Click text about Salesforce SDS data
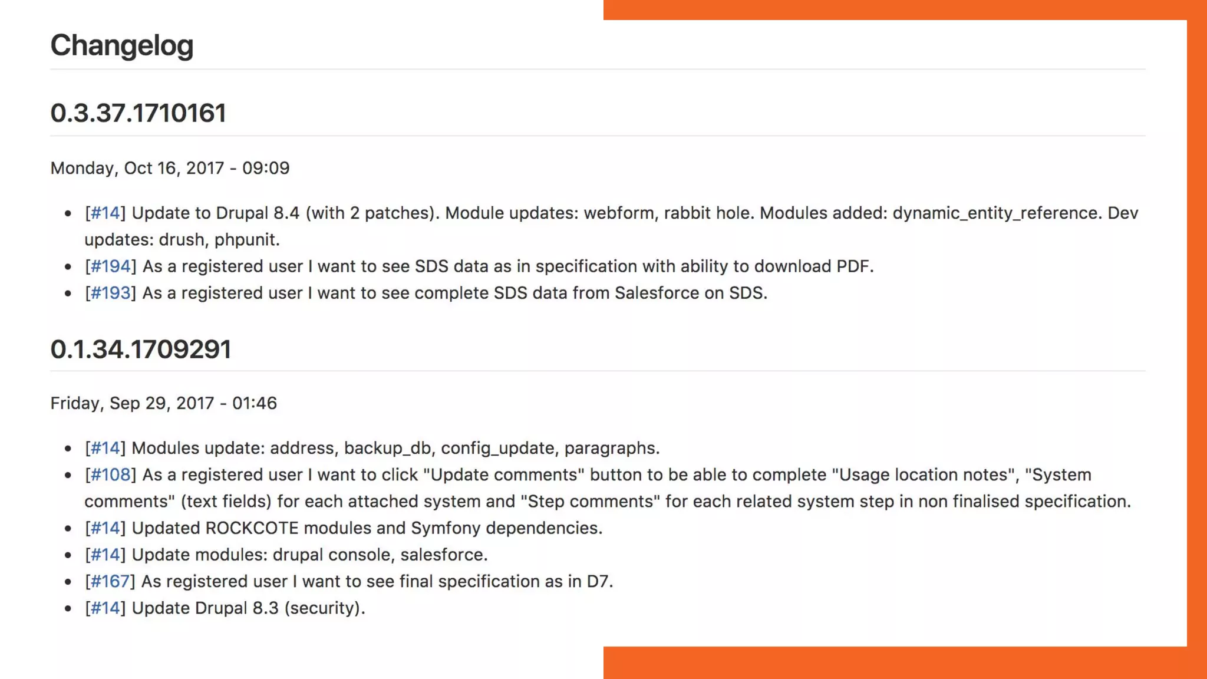1207x679 pixels. [454, 293]
